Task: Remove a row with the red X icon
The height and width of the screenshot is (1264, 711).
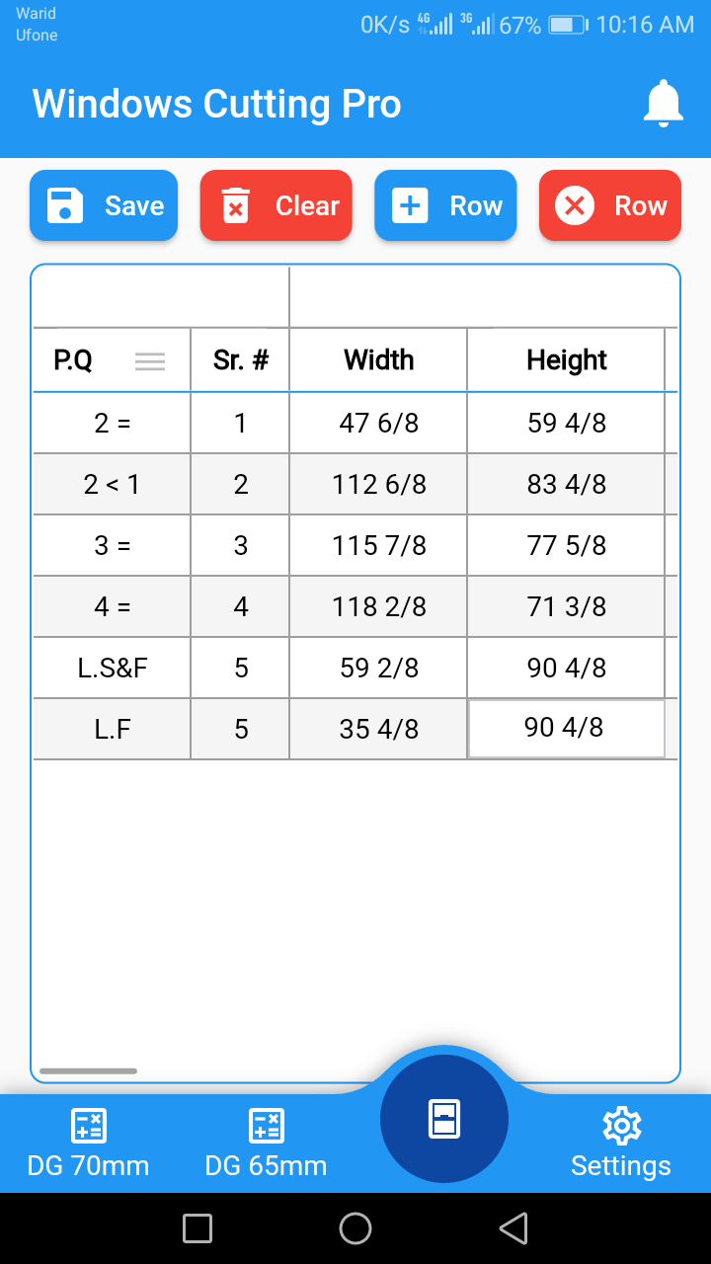Action: [x=575, y=205]
